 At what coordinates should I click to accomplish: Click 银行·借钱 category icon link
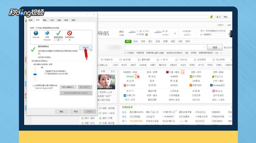(x=88, y=118)
